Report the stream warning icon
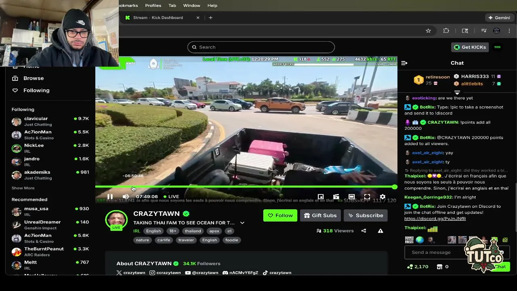Screen dimensions: 517x291 [380, 231]
